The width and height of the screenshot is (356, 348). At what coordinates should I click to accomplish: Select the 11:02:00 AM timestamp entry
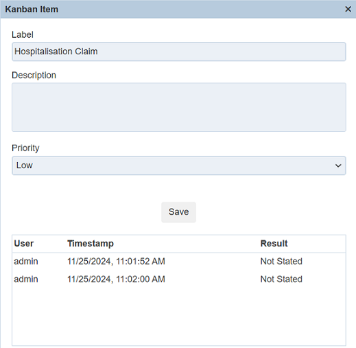116,279
